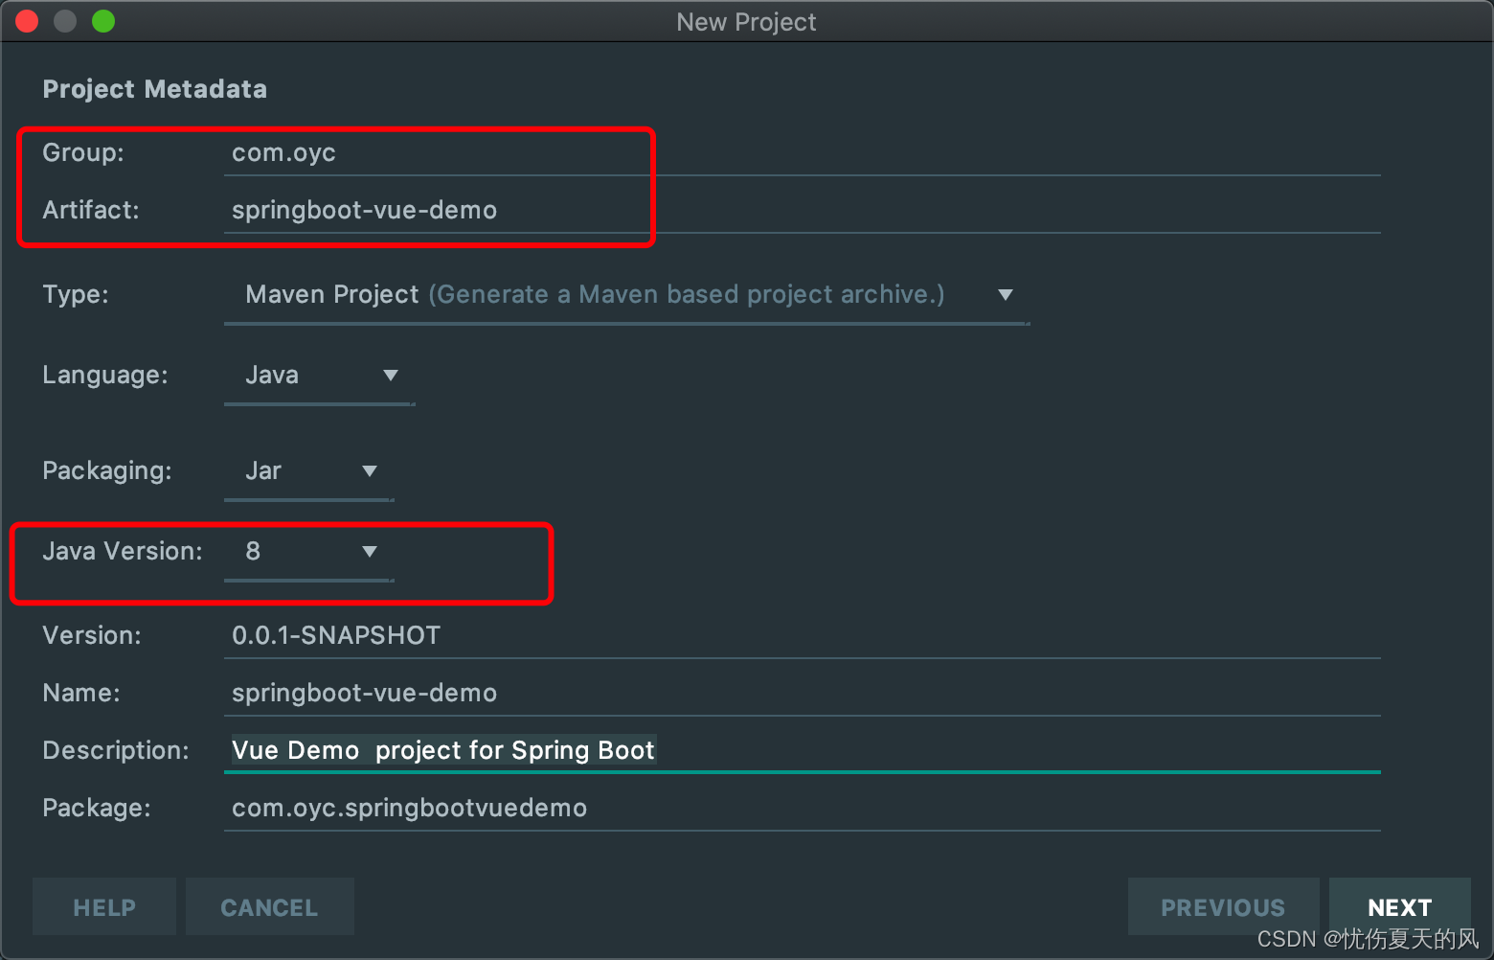Viewport: 1494px width, 960px height.
Task: Click the gray minimize window button
Action: click(65, 21)
